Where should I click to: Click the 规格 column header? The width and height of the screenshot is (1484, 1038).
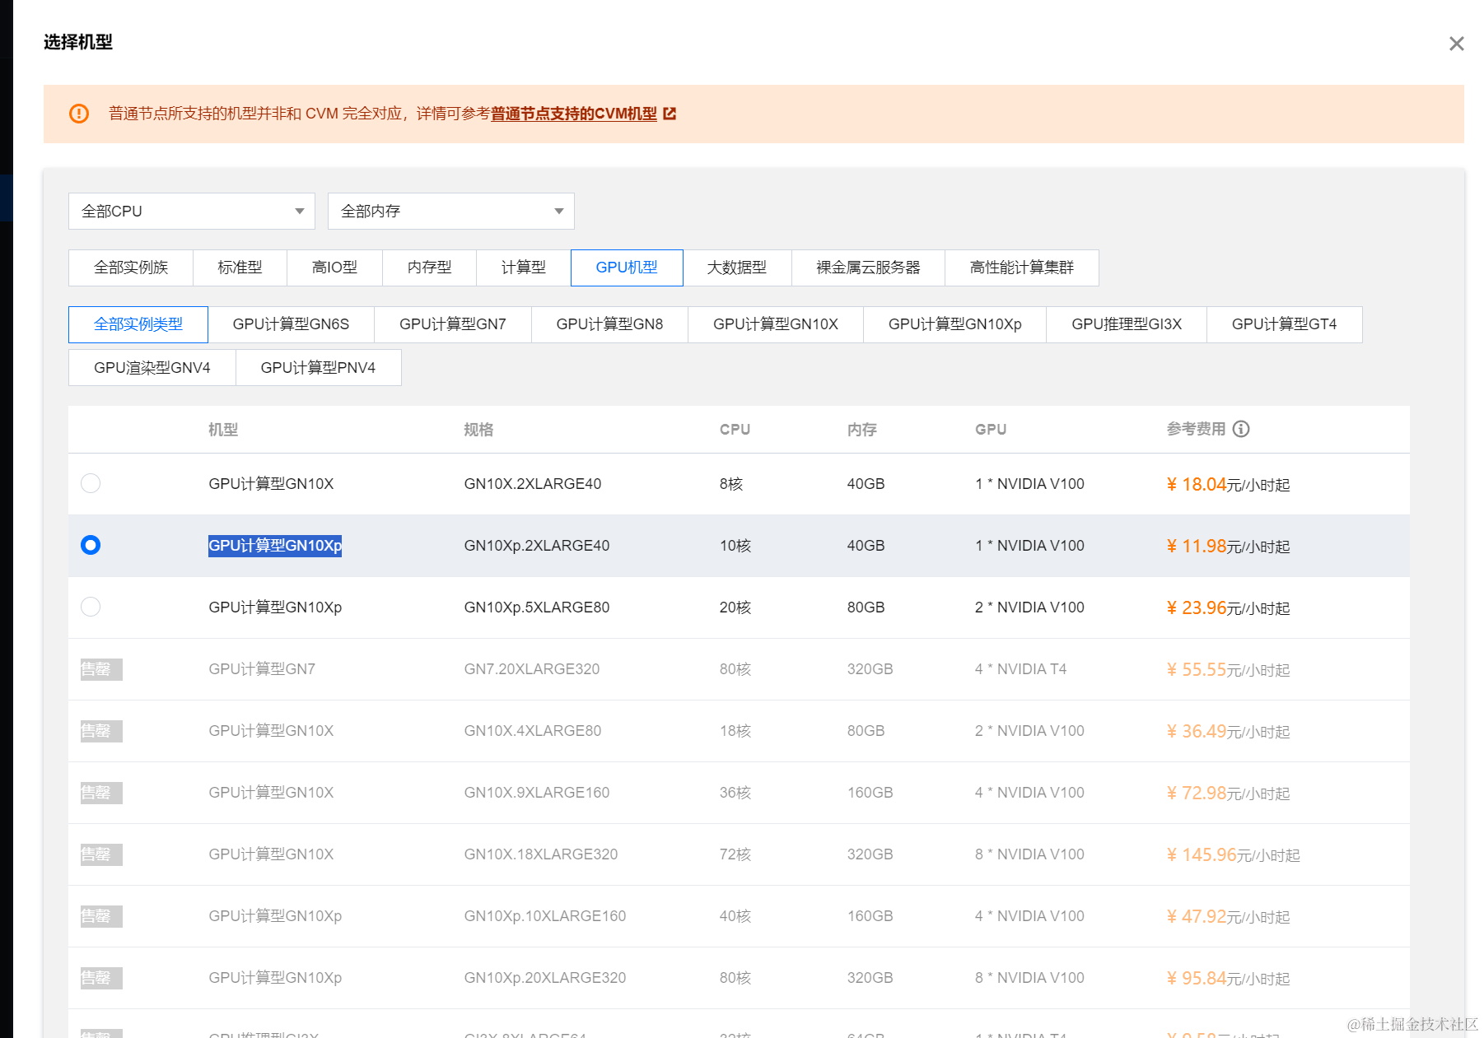tap(478, 430)
